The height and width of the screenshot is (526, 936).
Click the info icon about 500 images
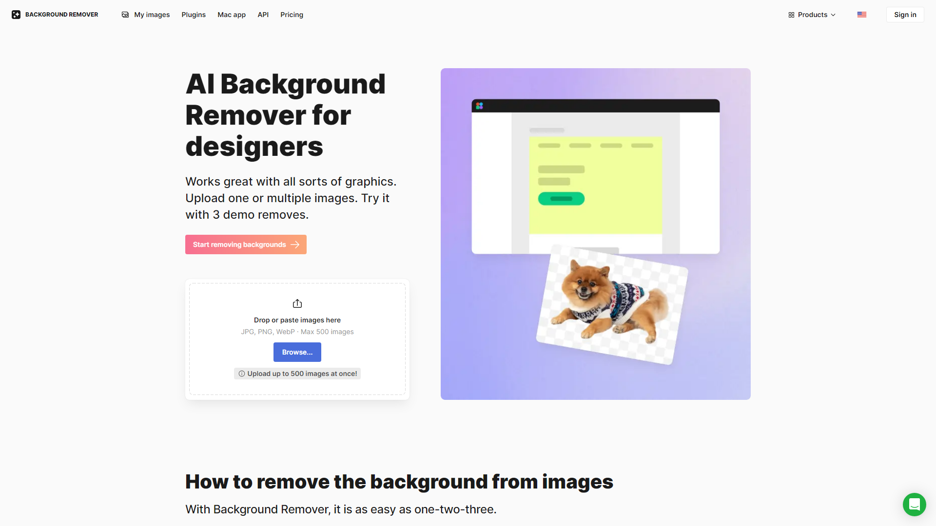click(x=241, y=374)
